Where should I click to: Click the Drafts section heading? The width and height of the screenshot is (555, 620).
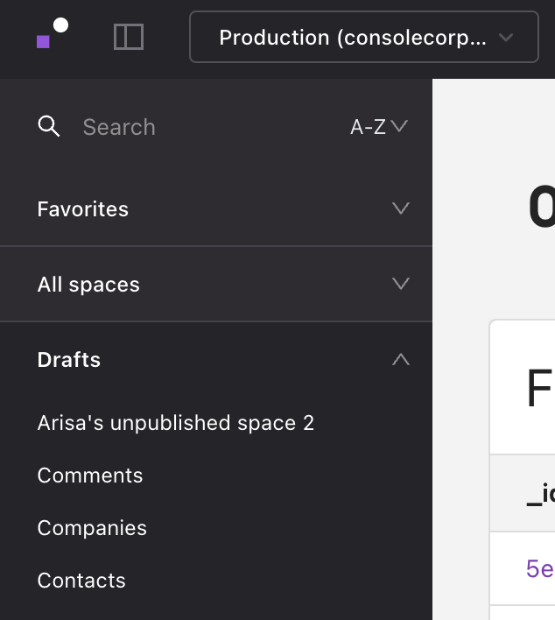tap(69, 360)
